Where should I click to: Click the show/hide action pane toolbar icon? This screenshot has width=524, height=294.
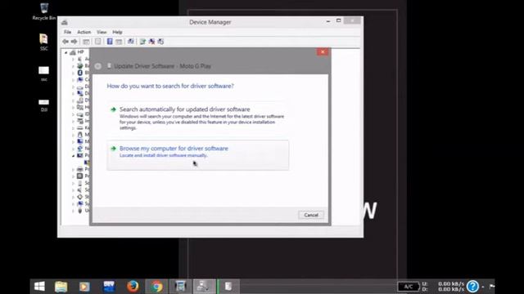tap(119, 42)
